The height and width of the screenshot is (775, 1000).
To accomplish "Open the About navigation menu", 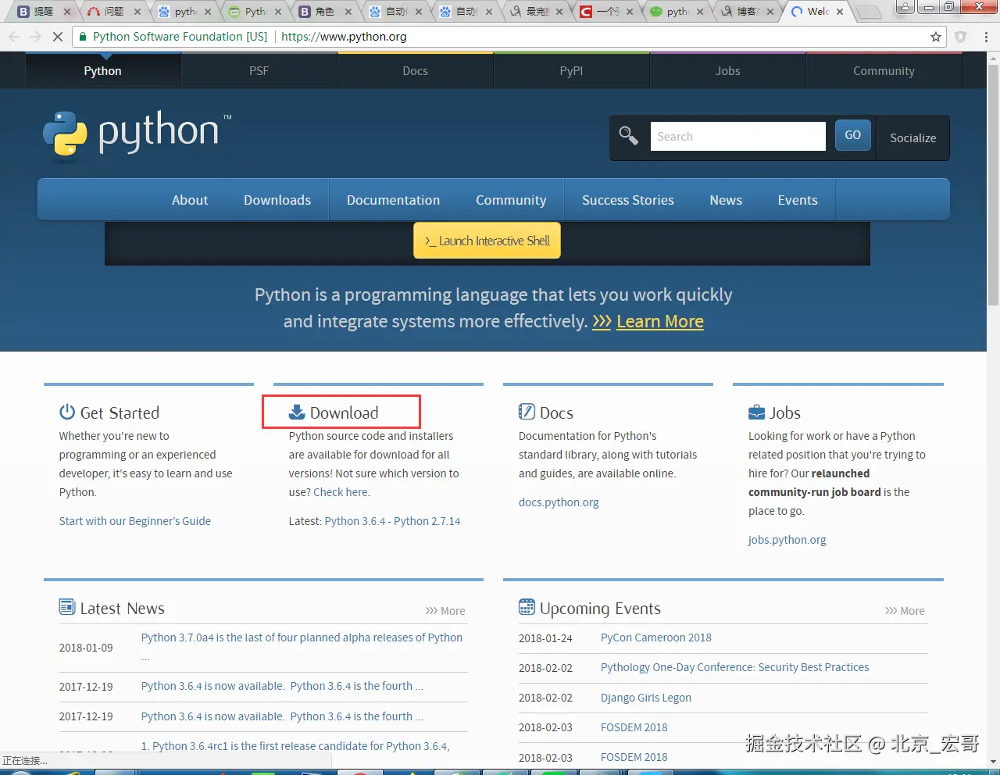I will 190,200.
